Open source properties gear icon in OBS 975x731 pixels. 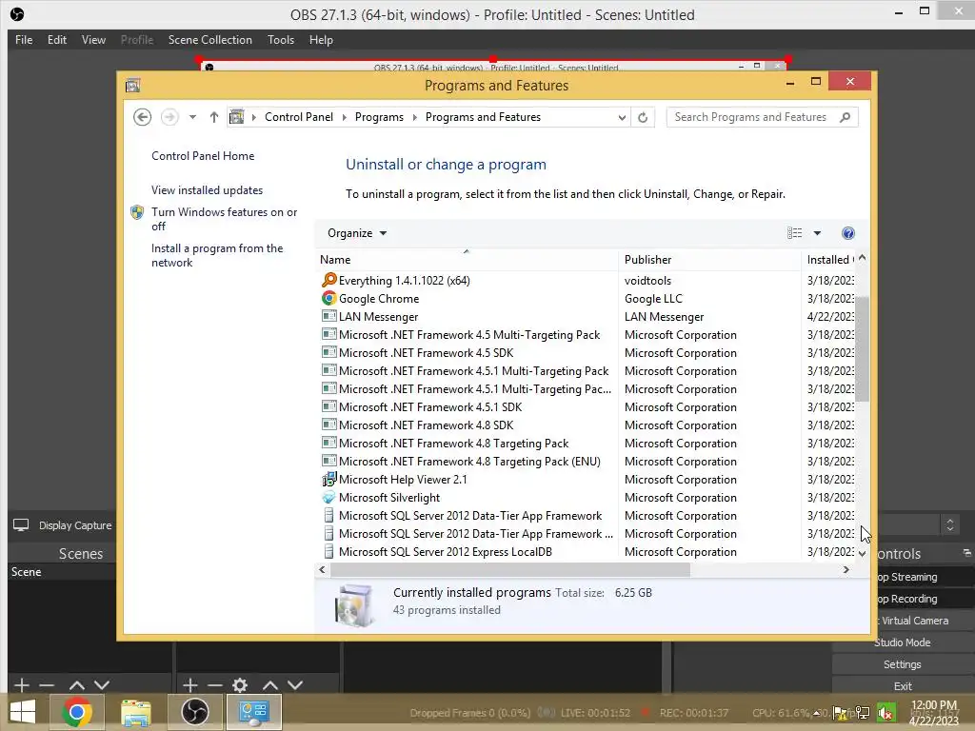point(240,685)
